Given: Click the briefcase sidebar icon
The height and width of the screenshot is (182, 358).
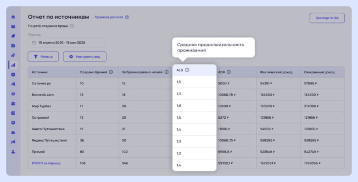Looking at the screenshot, I should coord(13,104).
